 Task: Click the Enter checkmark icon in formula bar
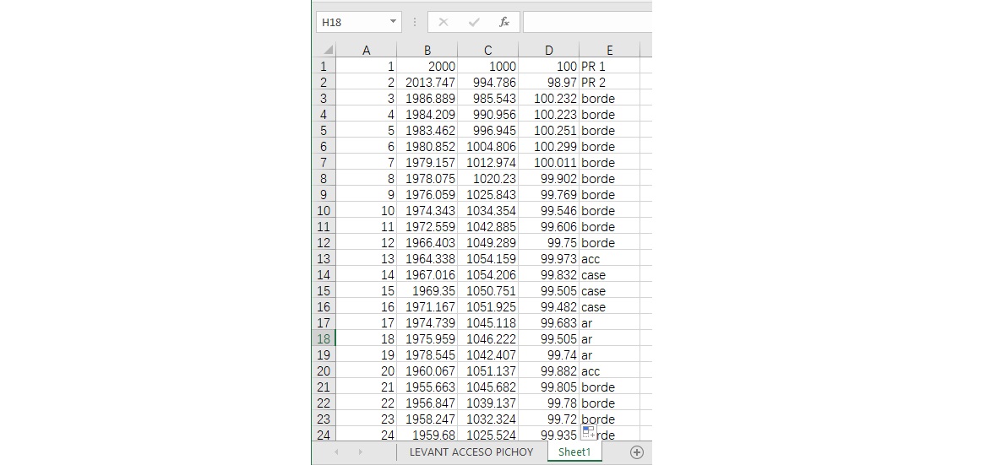[x=474, y=22]
